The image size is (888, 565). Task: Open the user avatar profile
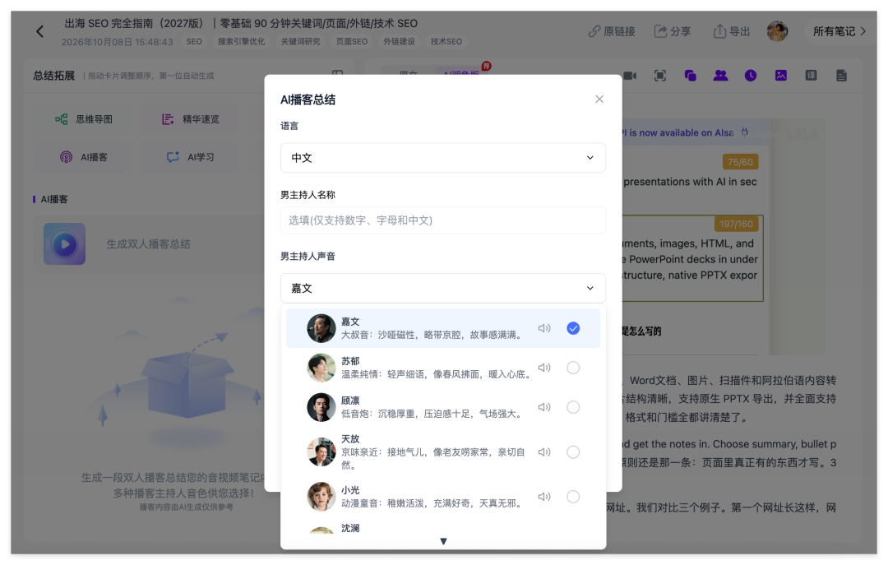(777, 31)
